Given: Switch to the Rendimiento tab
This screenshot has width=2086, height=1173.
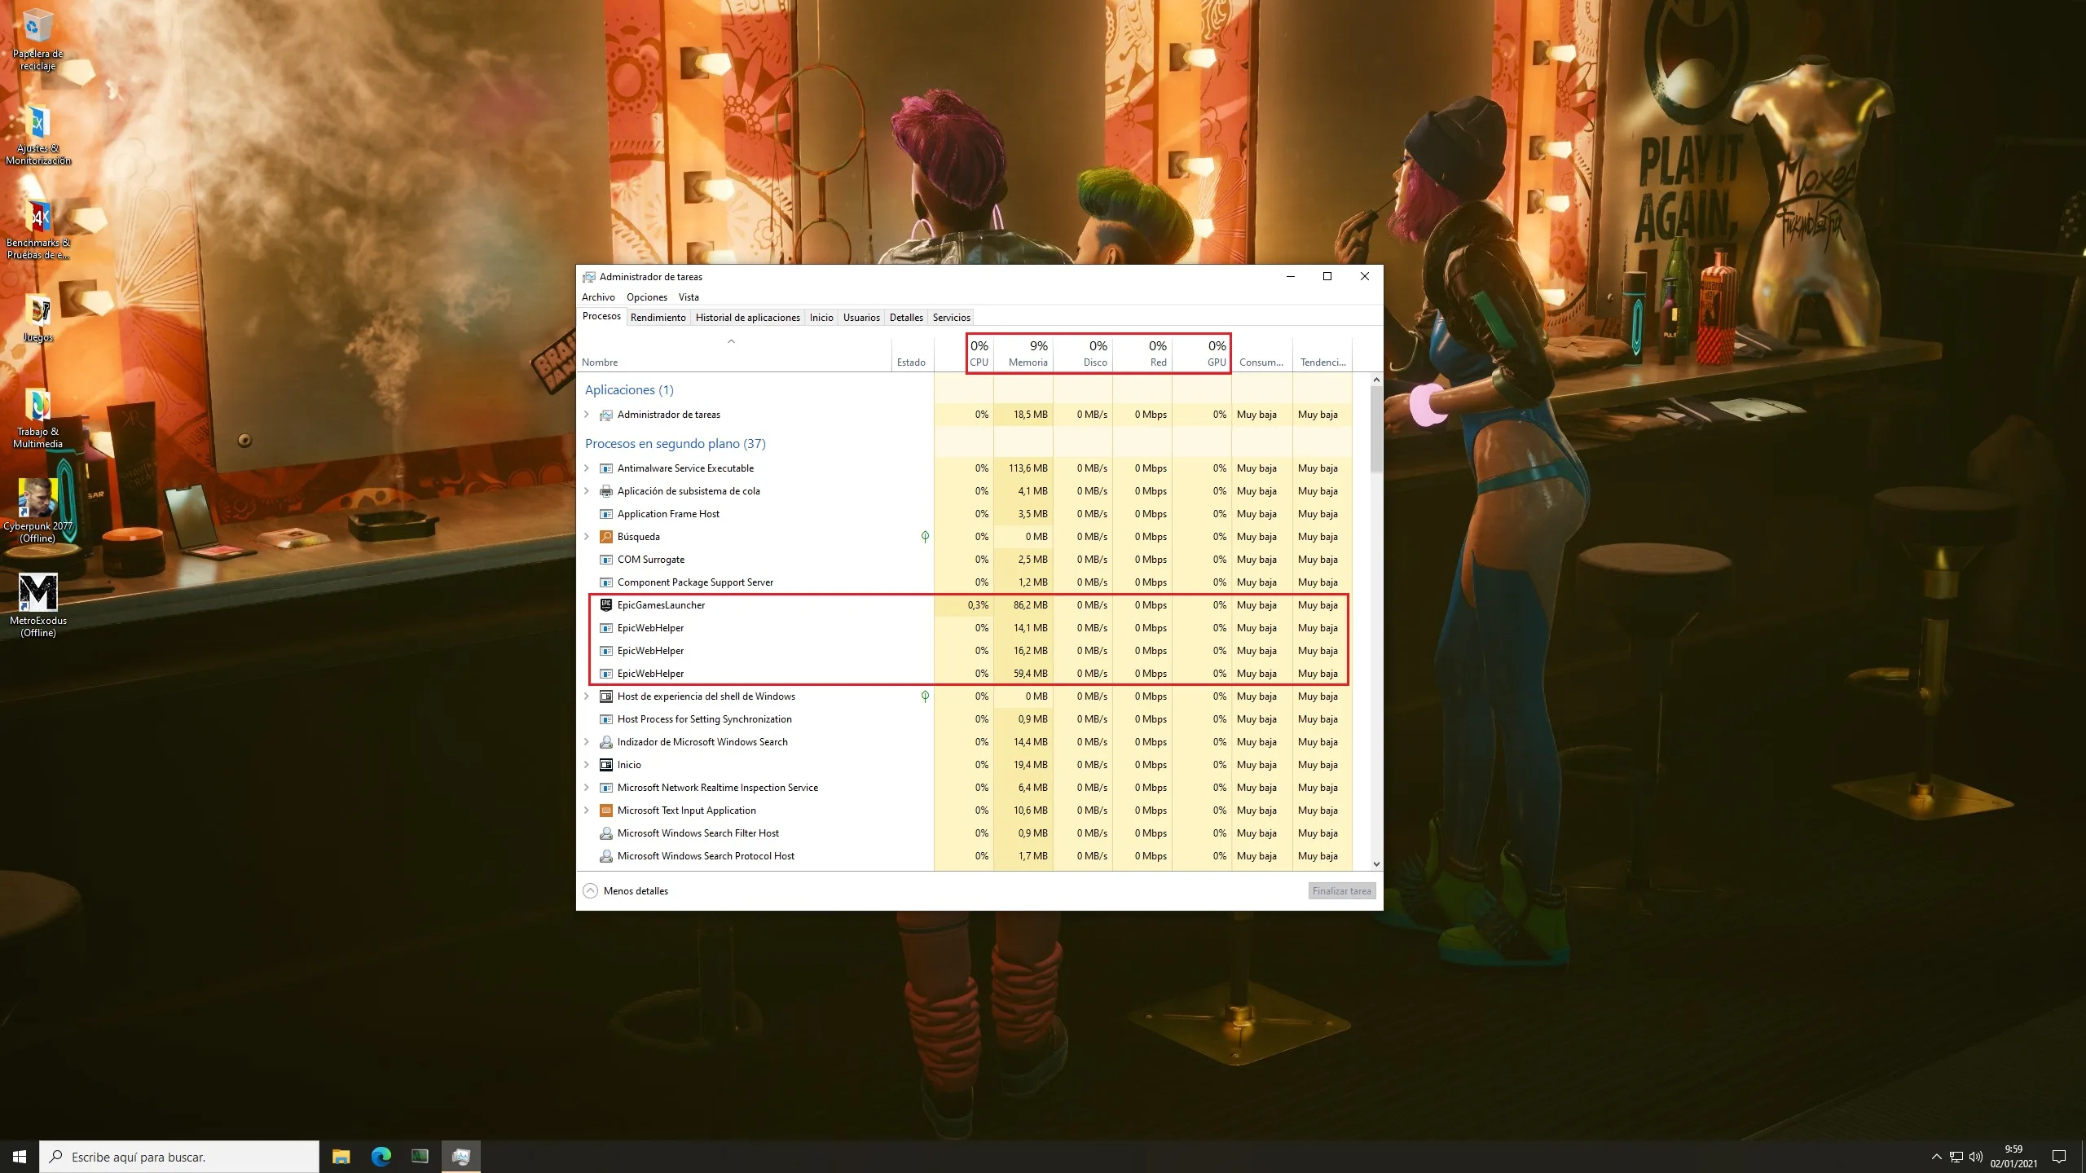Looking at the screenshot, I should (x=656, y=318).
